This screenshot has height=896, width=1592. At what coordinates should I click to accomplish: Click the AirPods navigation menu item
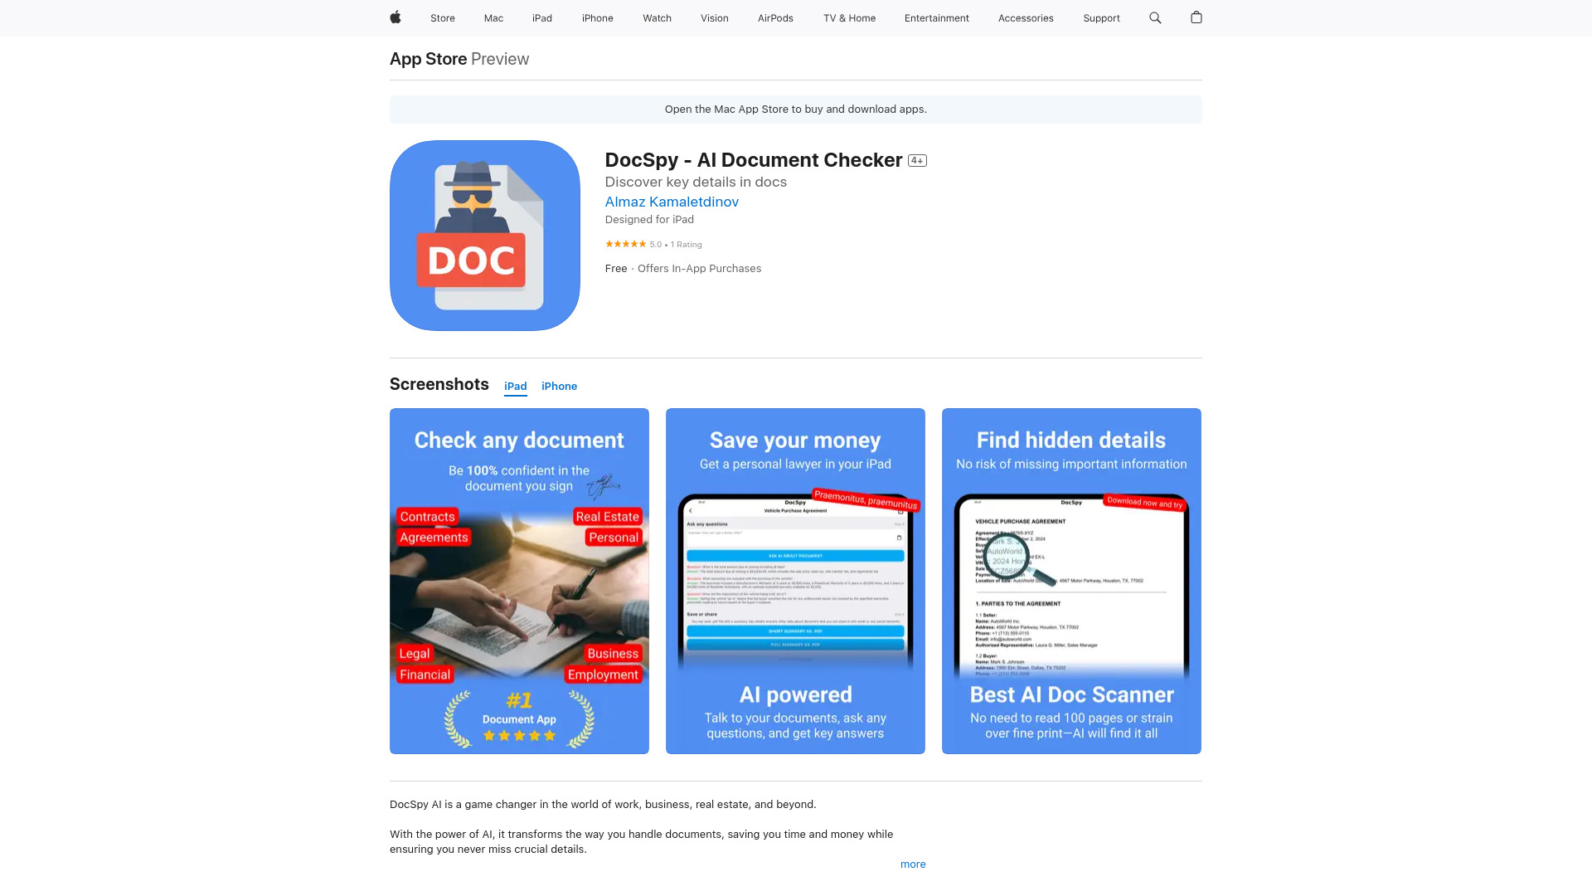point(774,17)
